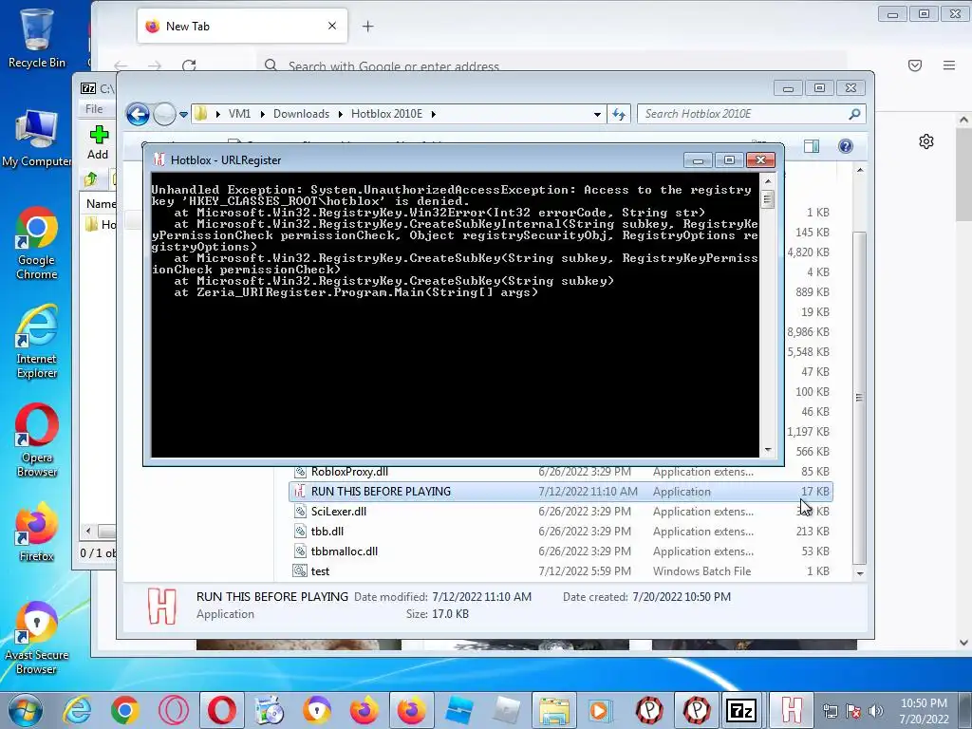Refresh the Hotblox 2010E folder view
Viewport: 972px width, 729px height.
(x=619, y=114)
